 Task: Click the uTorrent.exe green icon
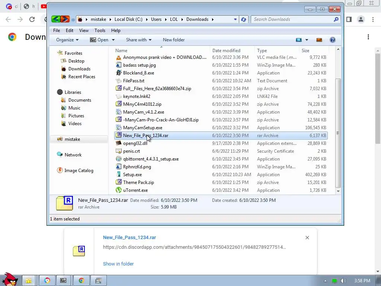[x=119, y=190]
